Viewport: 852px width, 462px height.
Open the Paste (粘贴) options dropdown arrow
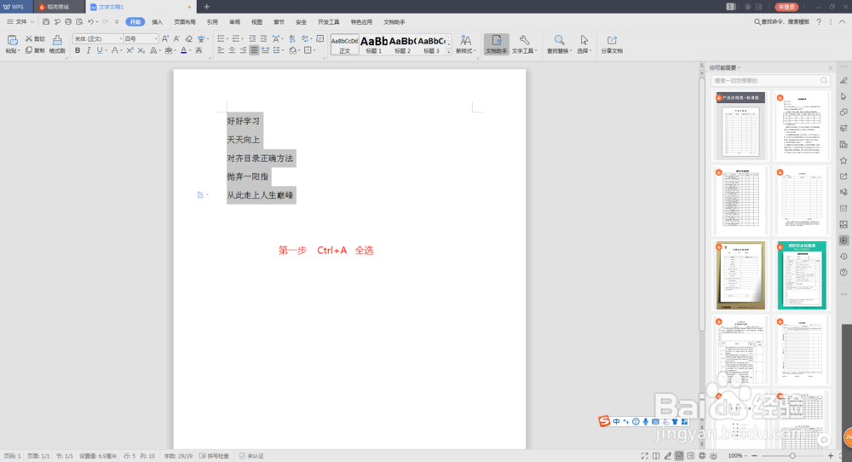19,51
